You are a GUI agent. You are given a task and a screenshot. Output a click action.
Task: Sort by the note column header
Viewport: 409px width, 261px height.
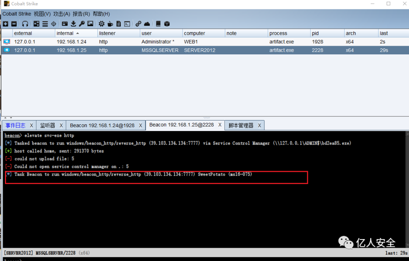click(246, 33)
